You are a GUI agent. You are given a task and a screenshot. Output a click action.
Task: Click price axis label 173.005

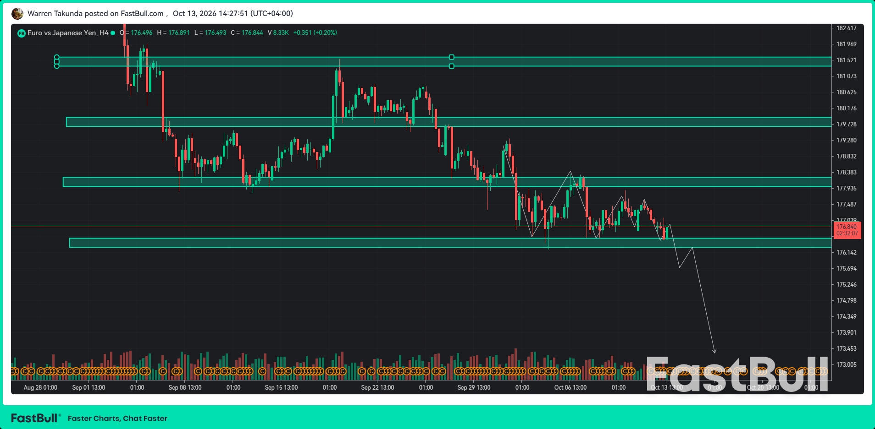(x=847, y=365)
